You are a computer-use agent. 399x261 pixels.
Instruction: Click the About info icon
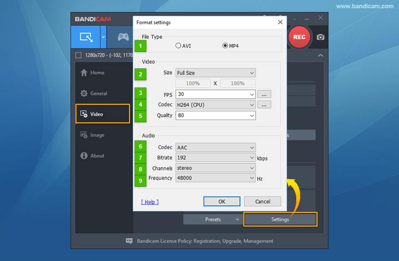click(84, 156)
